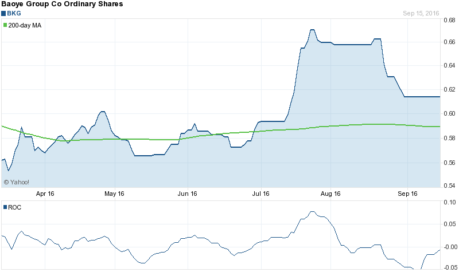Click the BKG ticker label
Image resolution: width=459 pixels, height=272 pixels.
14,13
